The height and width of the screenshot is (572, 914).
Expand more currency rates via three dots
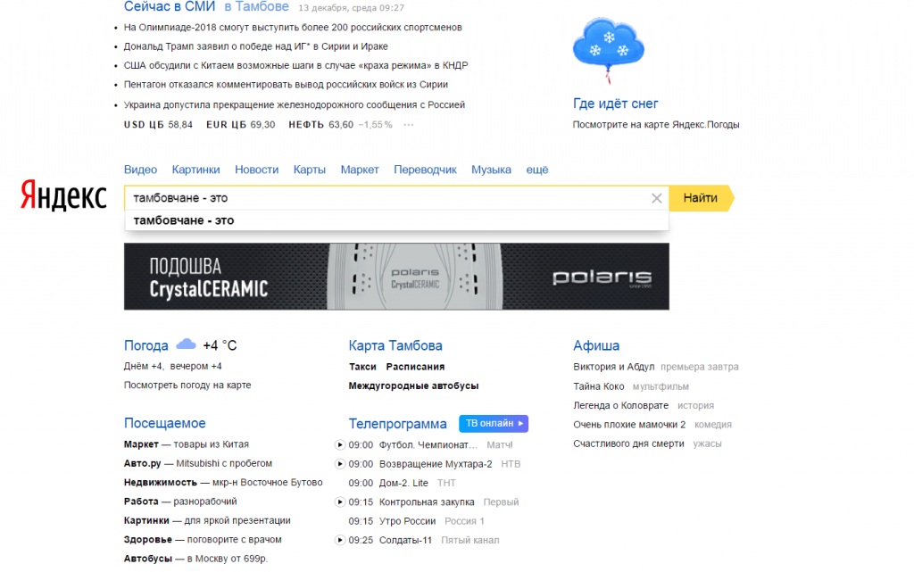[x=409, y=125]
